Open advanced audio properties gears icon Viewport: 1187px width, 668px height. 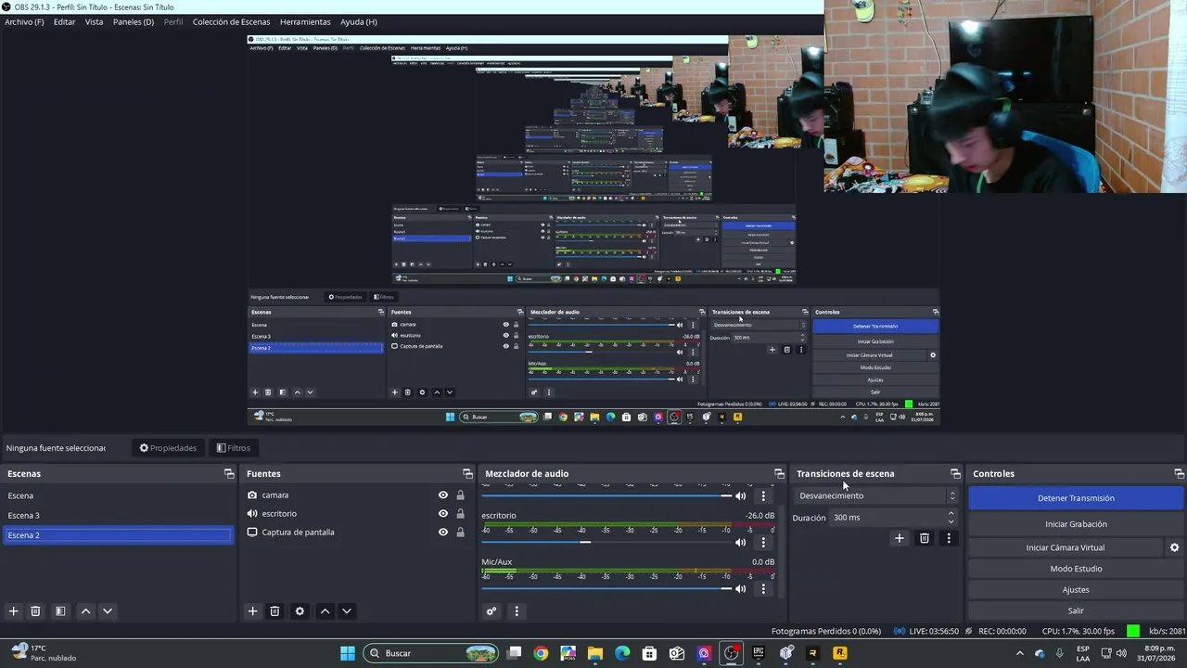pyautogui.click(x=491, y=611)
